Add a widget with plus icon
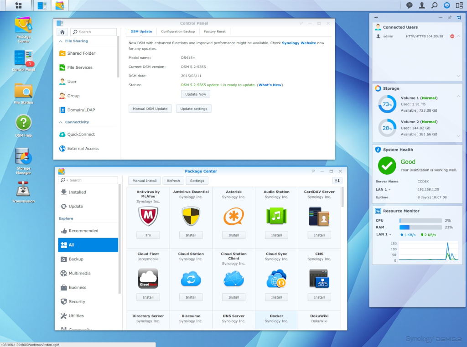This screenshot has width=467, height=347. [x=376, y=18]
